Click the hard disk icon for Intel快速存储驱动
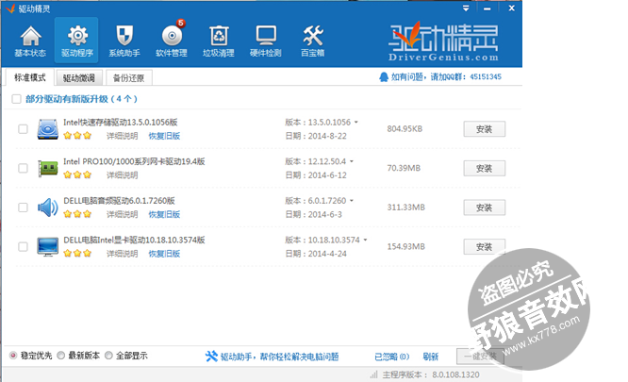 point(48,129)
